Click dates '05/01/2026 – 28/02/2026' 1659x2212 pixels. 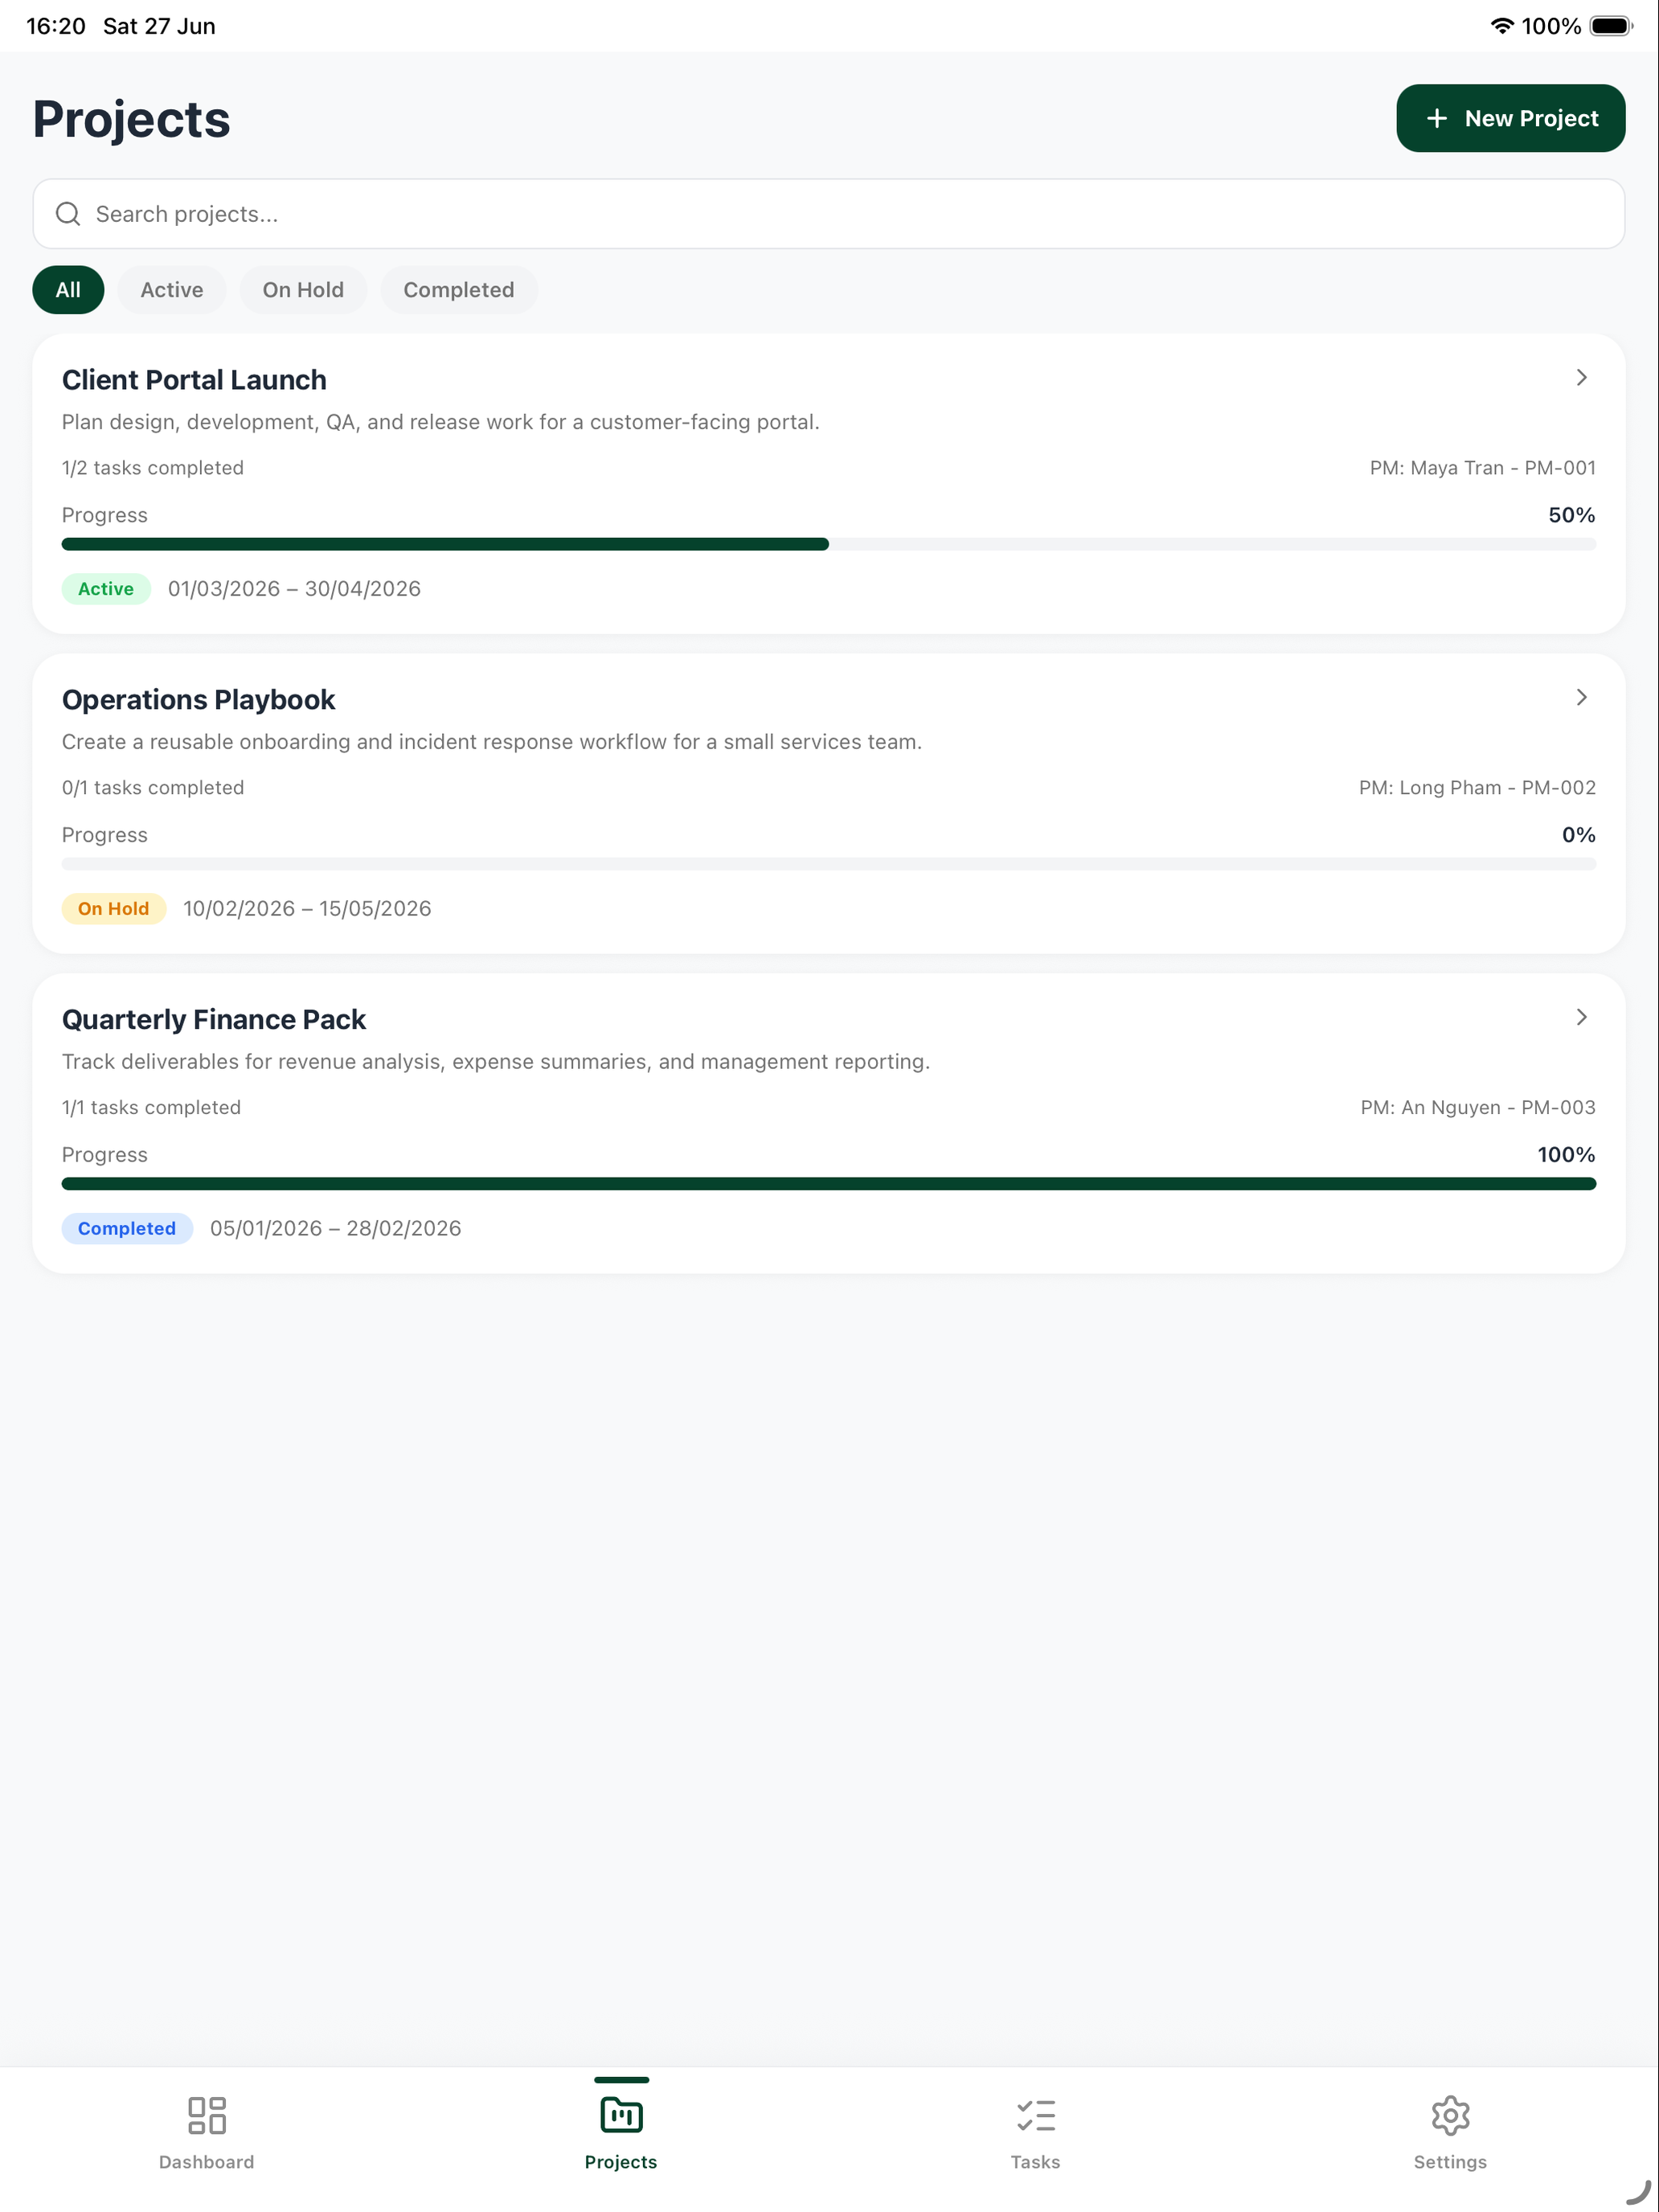tap(335, 1229)
